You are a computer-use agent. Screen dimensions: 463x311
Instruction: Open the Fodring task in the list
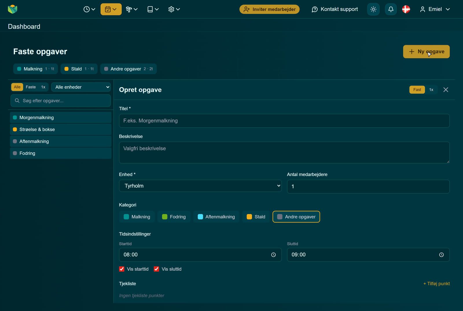pos(61,153)
